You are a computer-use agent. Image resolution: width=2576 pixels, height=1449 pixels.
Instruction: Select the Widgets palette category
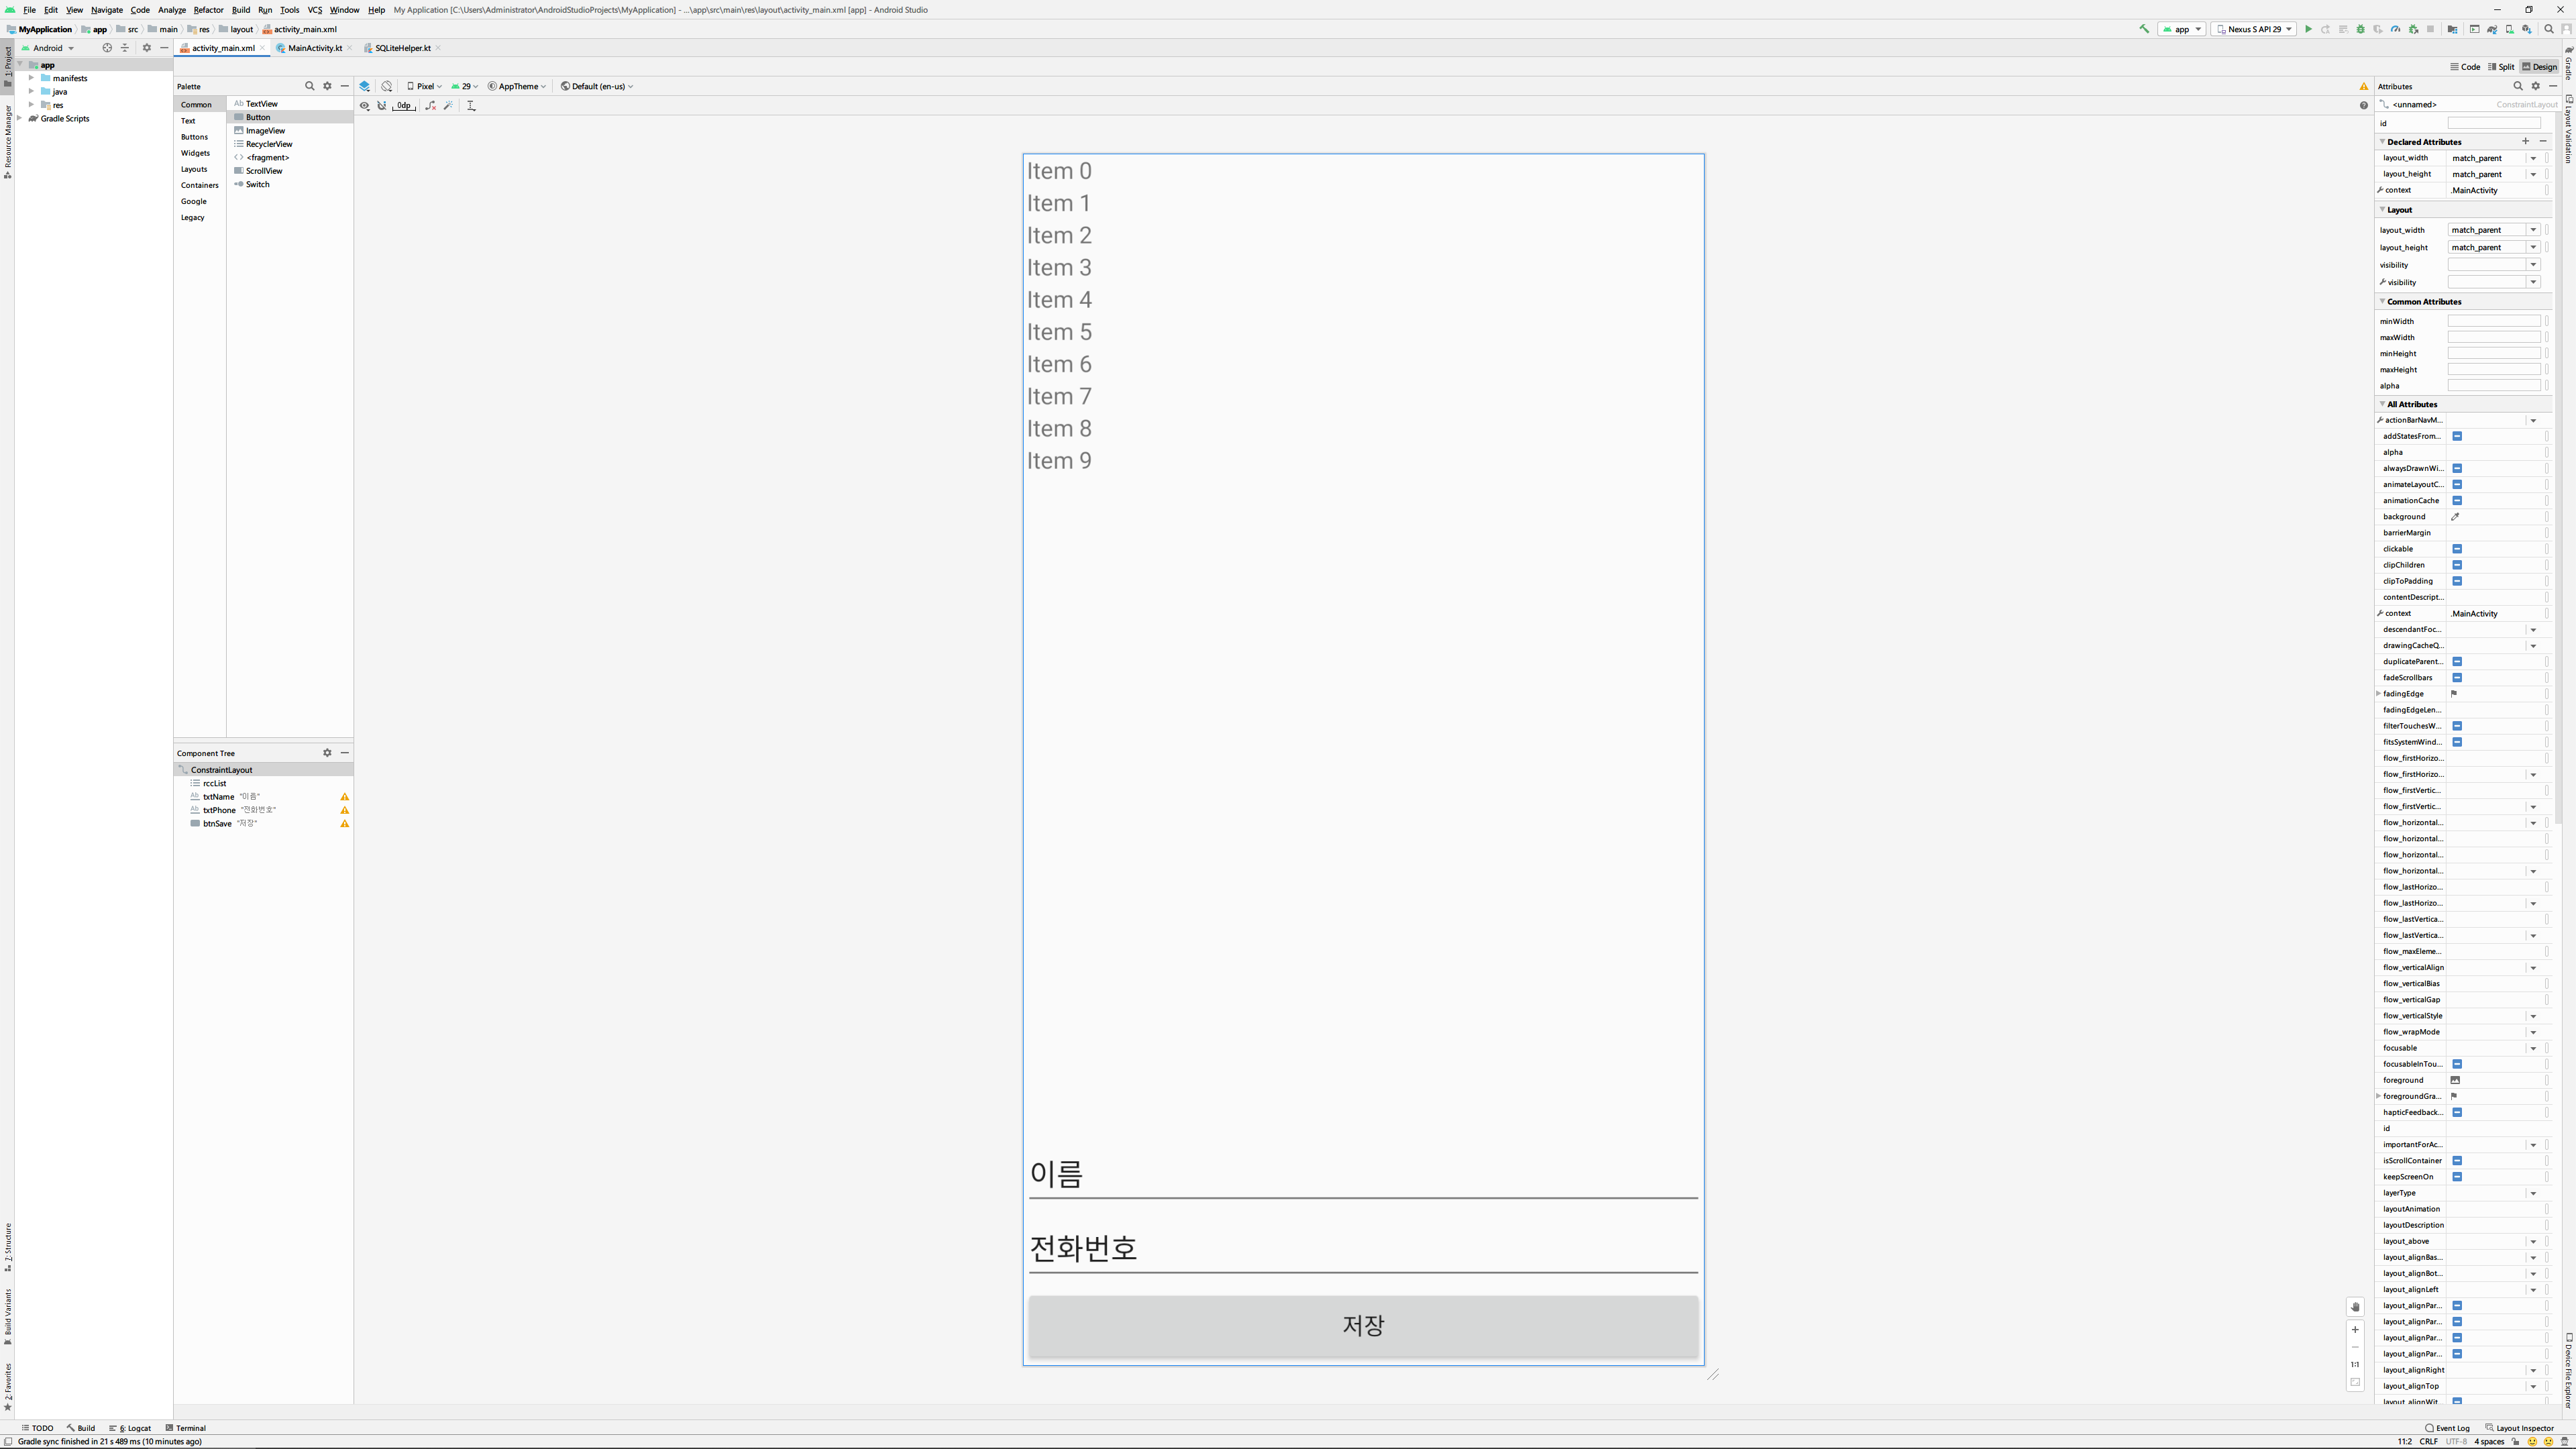tap(195, 153)
